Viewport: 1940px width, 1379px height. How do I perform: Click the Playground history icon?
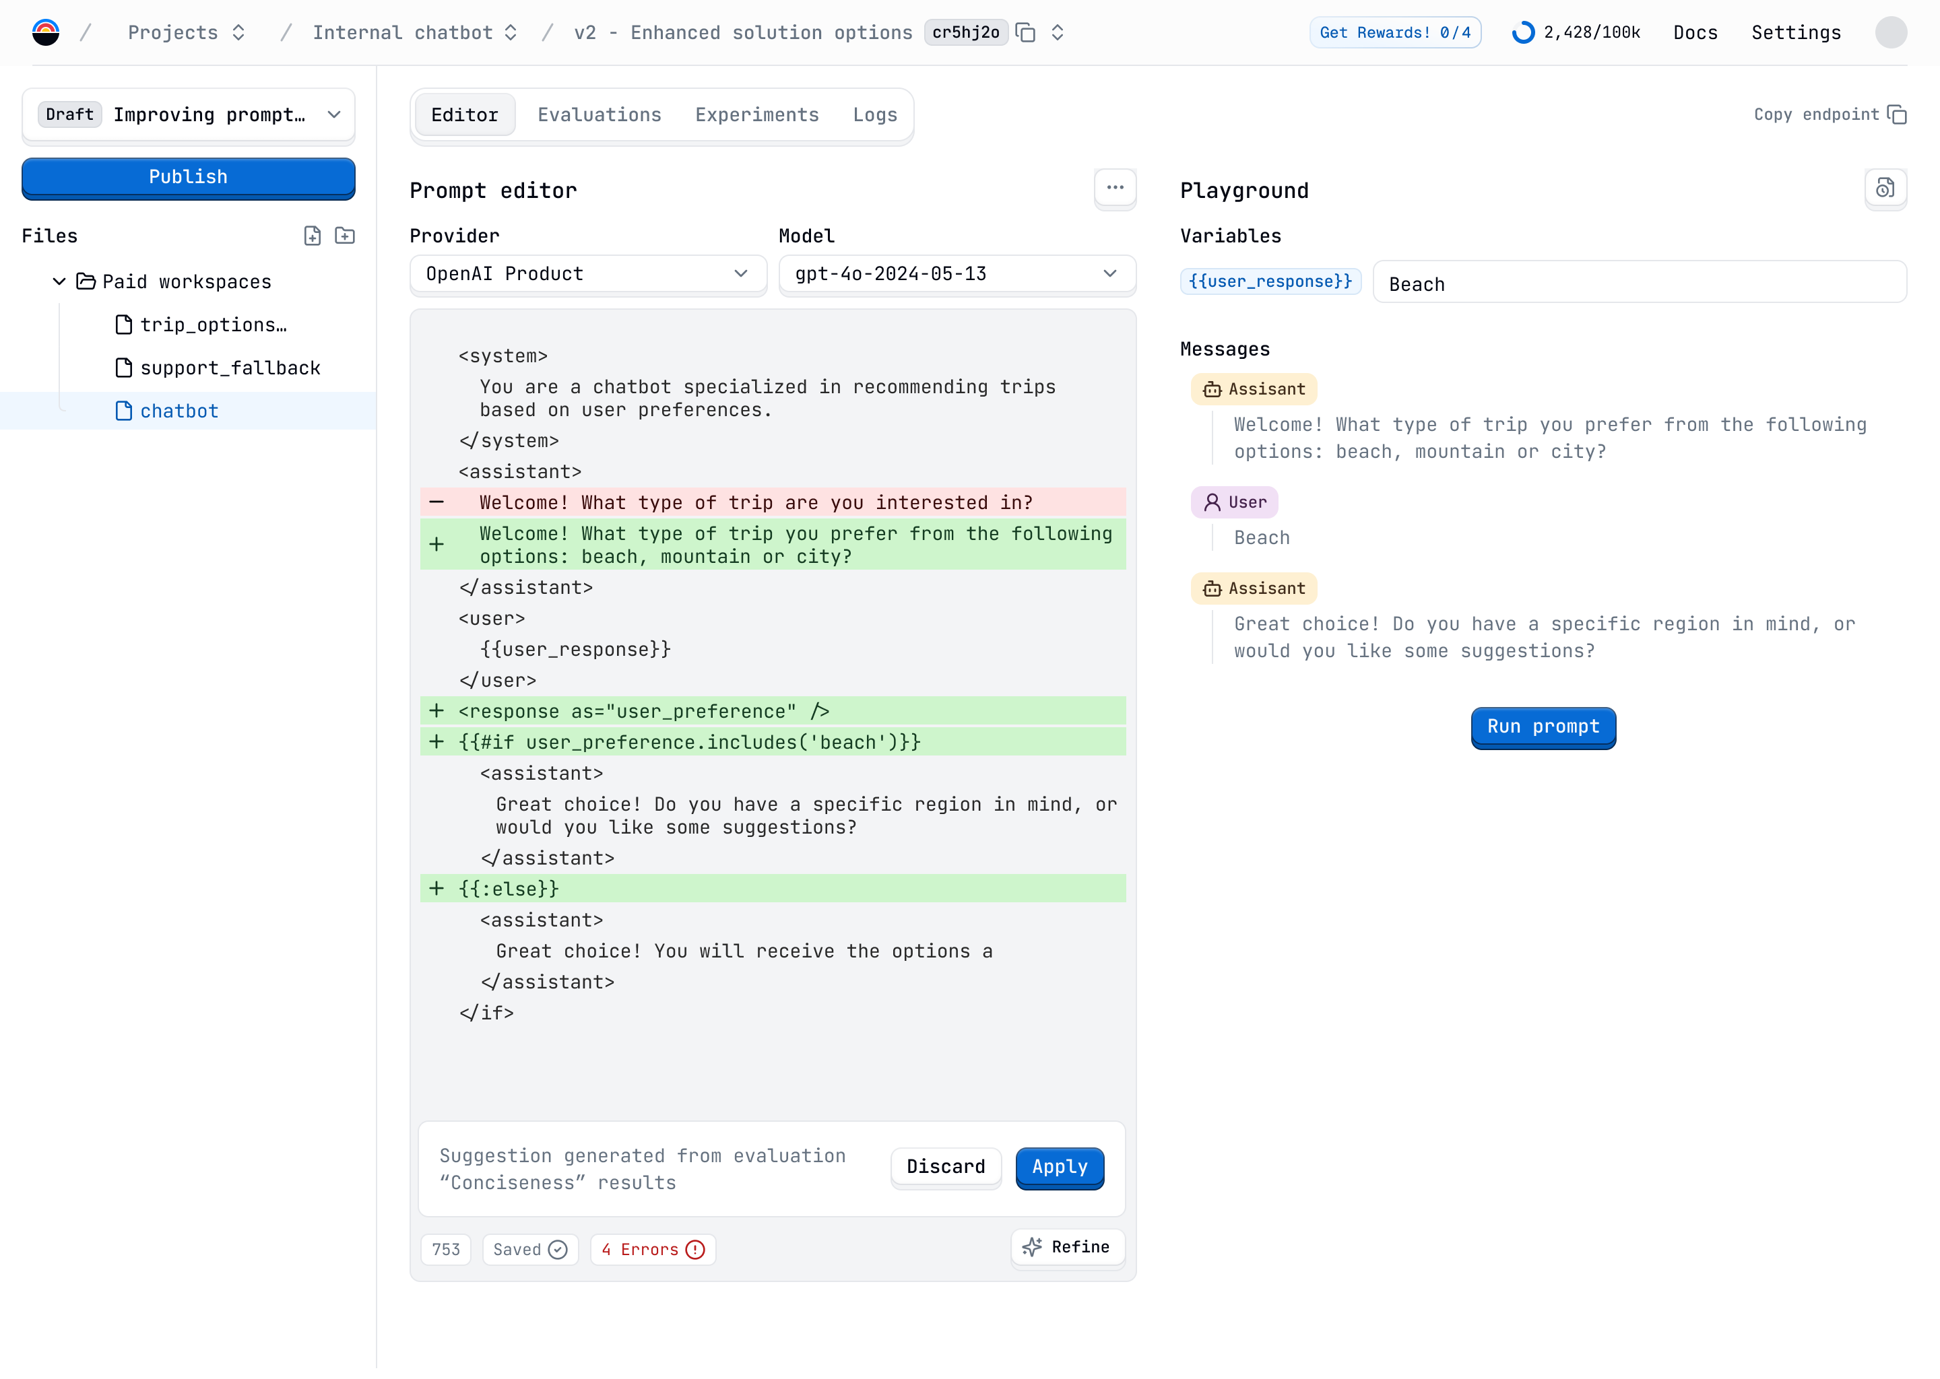tap(1885, 188)
